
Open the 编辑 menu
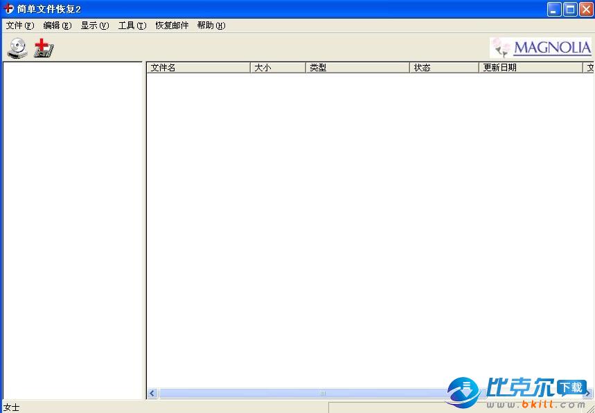(57, 26)
